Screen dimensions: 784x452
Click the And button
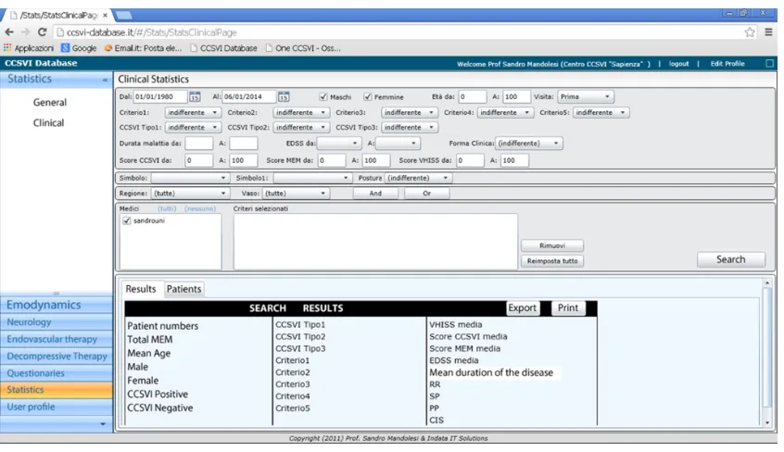click(x=375, y=194)
